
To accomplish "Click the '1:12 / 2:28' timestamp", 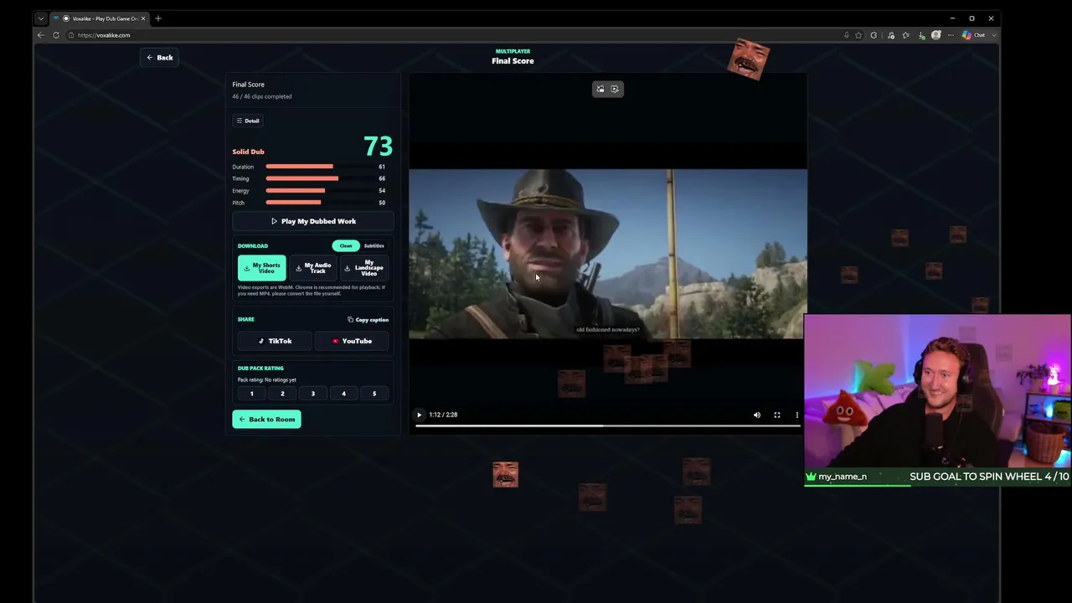I will tap(443, 415).
